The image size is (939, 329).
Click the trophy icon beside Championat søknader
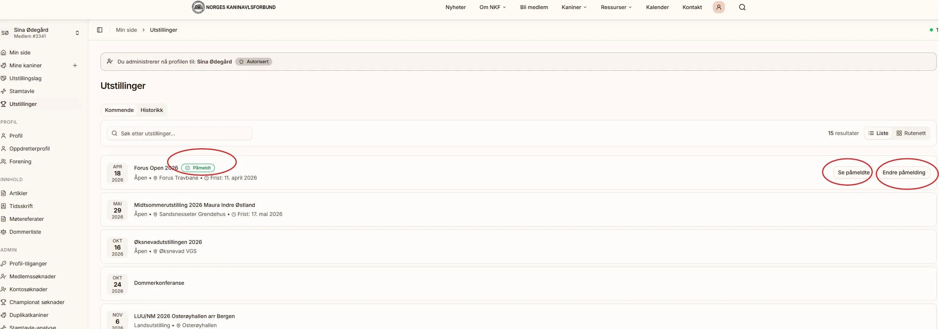click(3, 302)
